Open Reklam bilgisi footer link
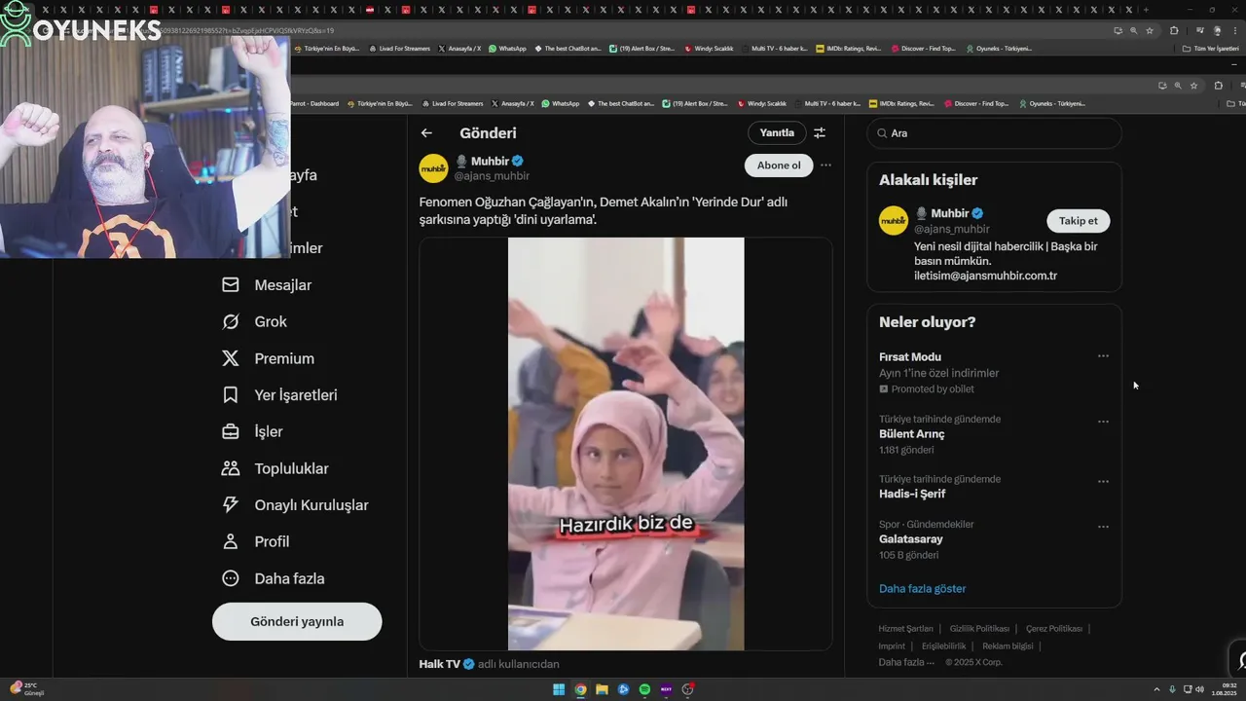 pyautogui.click(x=1008, y=646)
